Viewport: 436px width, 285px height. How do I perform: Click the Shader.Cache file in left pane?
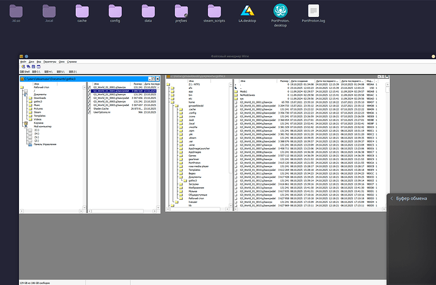pyautogui.click(x=102, y=107)
